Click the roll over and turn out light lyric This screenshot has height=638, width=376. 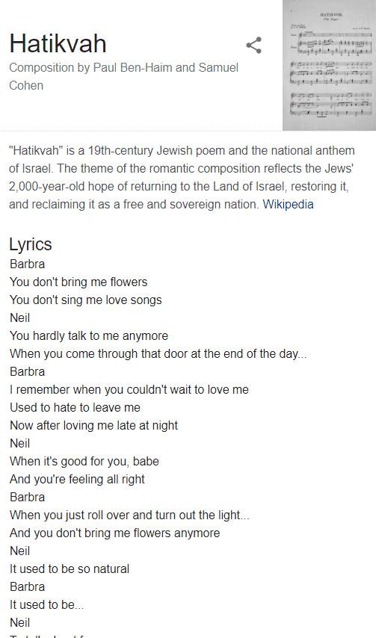(x=129, y=515)
